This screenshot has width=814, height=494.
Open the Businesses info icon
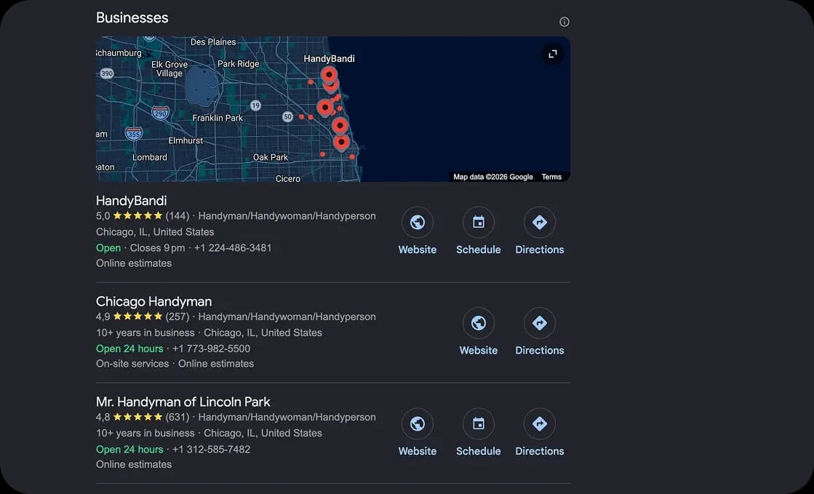click(564, 22)
